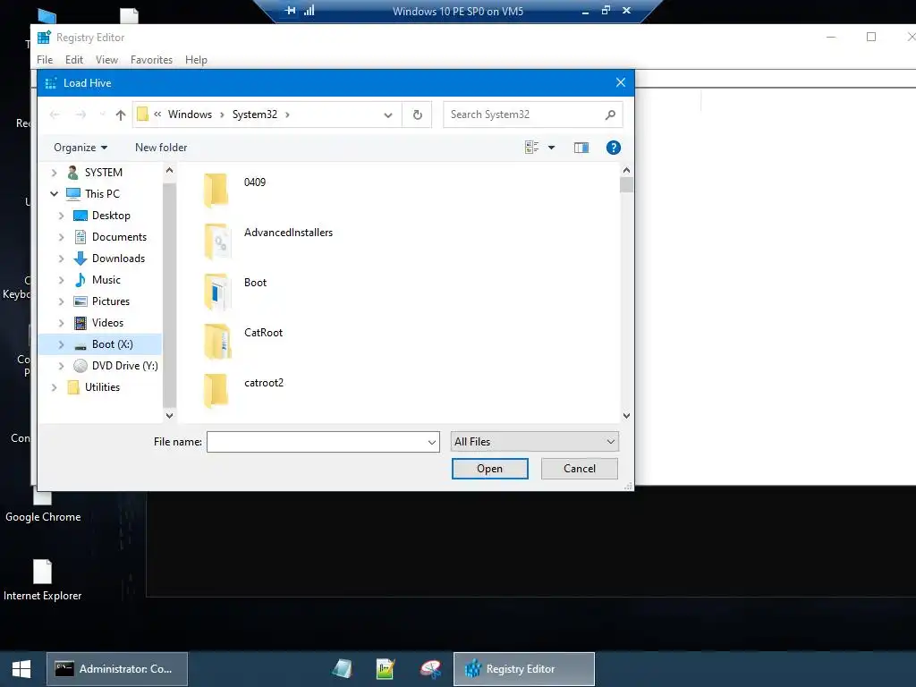This screenshot has width=916, height=687.
Task: Open Help with the blue question icon
Action: pos(613,148)
